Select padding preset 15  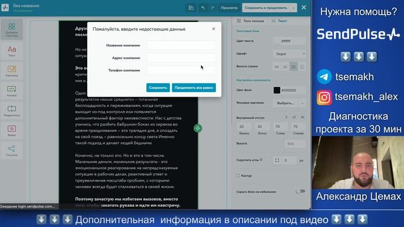click(x=294, y=117)
